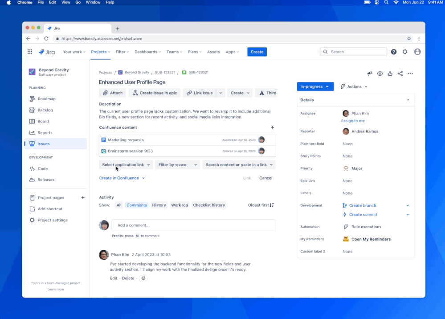Open the Filter by space dropdown
Image resolution: width=445 pixels, height=319 pixels.
[x=177, y=164]
